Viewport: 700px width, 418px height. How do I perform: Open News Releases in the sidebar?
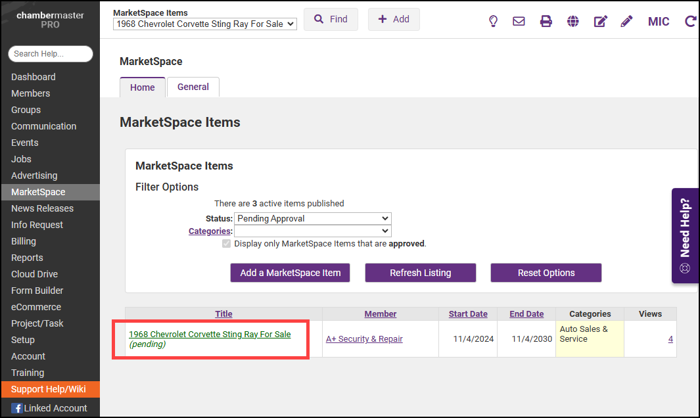(43, 208)
